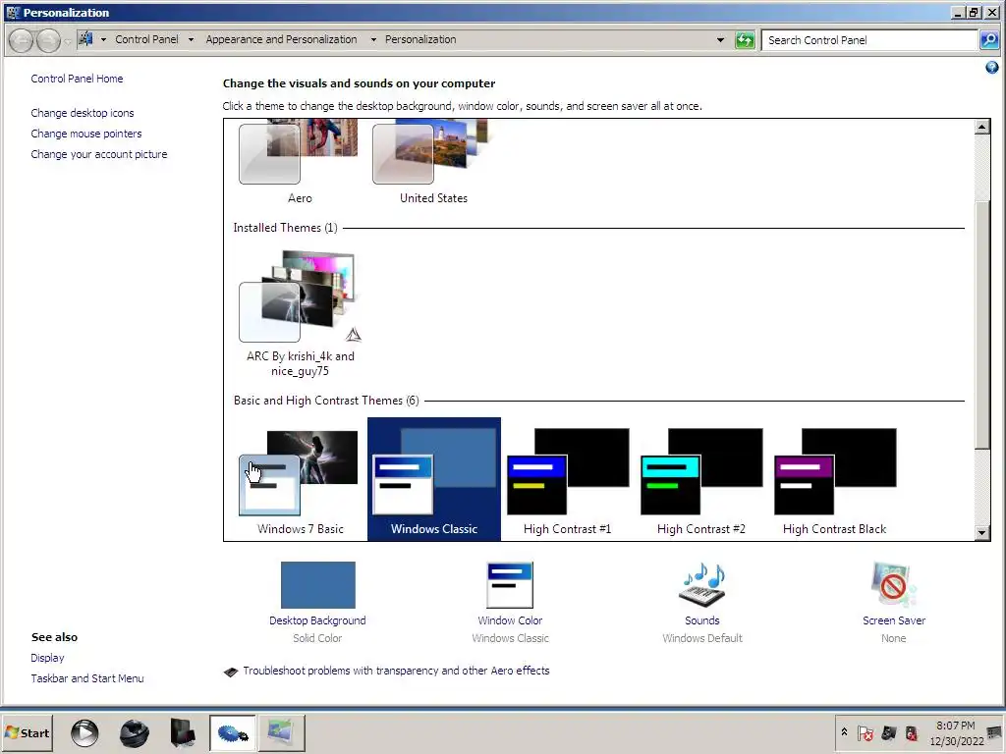Image resolution: width=1006 pixels, height=754 pixels.
Task: Show hidden system tray icons
Action: point(844,732)
